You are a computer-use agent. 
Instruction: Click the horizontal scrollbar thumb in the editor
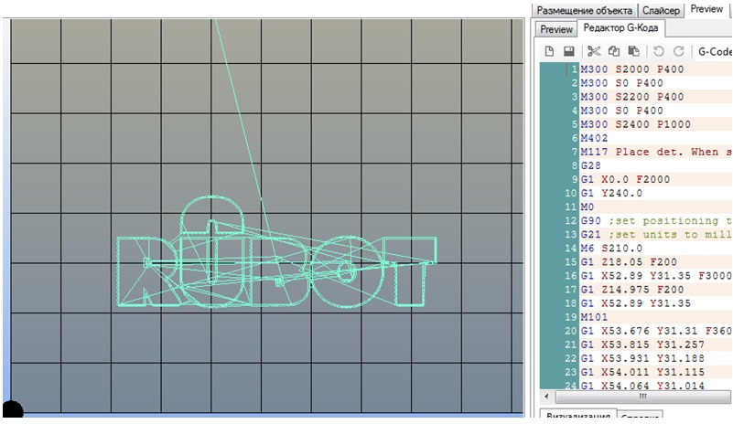(642, 397)
